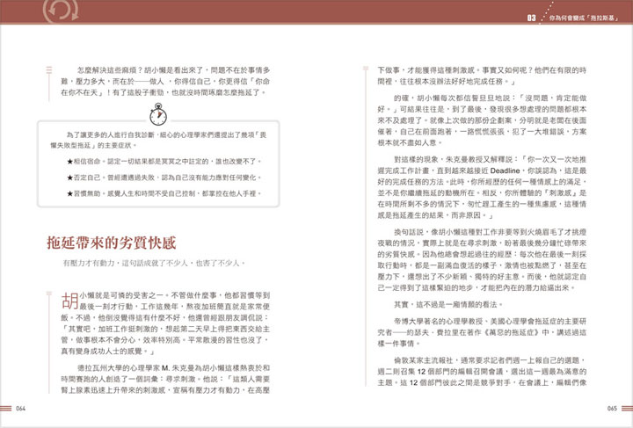The height and width of the screenshot is (428, 633).
Task: Click the bullet line starting "★否定自己"
Action: (164, 178)
